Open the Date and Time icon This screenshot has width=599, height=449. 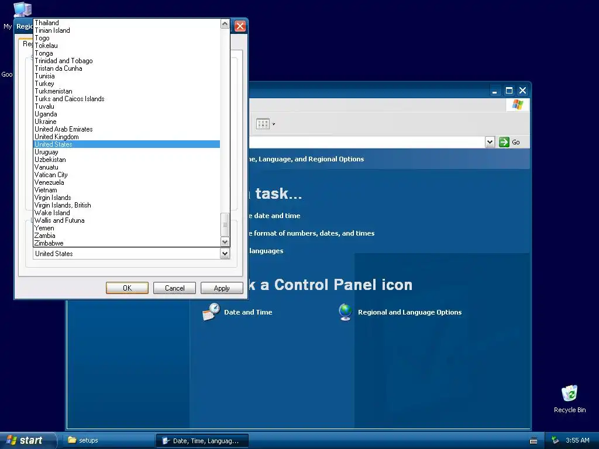[211, 312]
